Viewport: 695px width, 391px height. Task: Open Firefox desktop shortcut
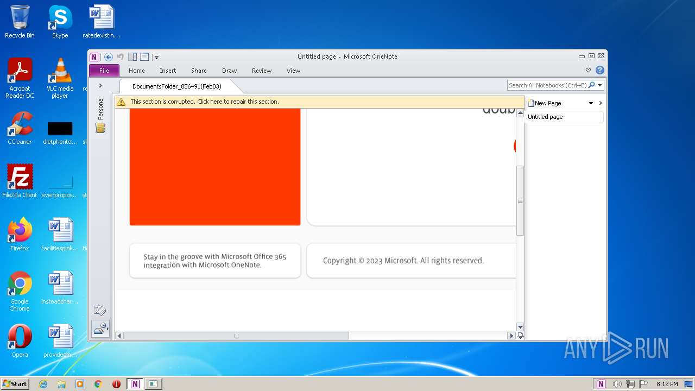20,234
